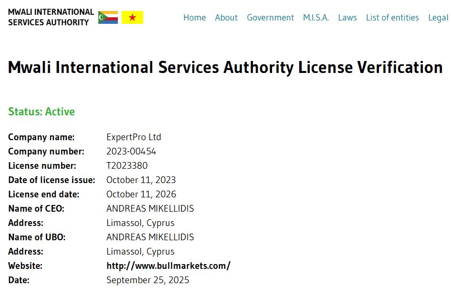Click the yellow flag with red star
Image resolution: width=451 pixels, height=297 pixels.
132,18
